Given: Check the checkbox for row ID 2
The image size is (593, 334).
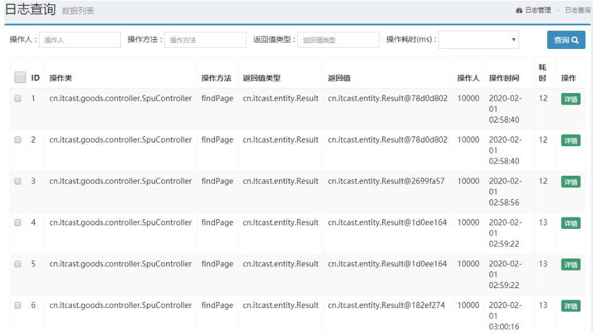Looking at the screenshot, I should pyautogui.click(x=18, y=140).
